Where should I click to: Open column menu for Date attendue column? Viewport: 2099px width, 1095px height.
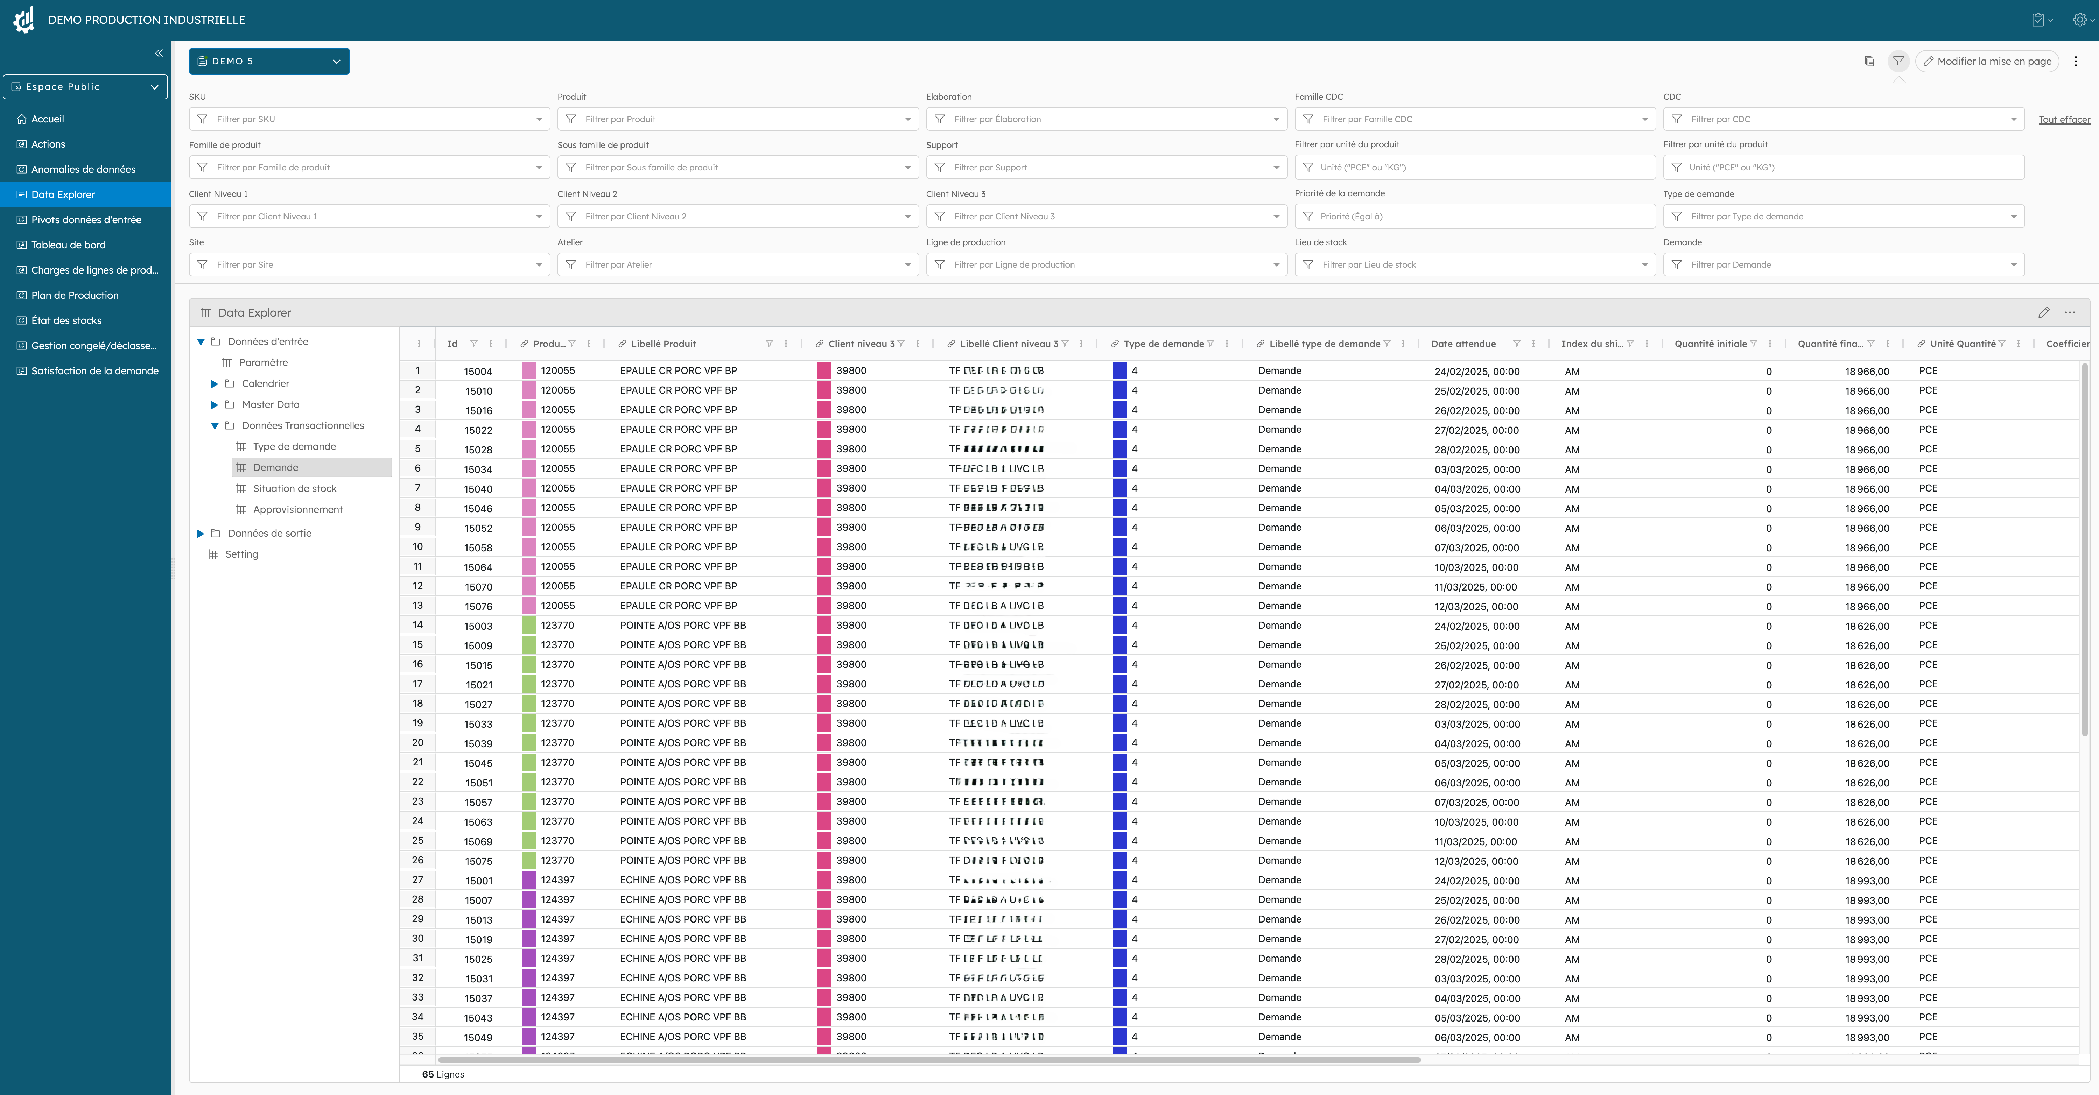click(x=1533, y=344)
